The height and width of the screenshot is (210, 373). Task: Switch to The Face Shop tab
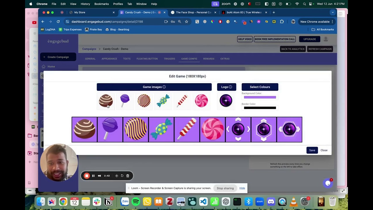193,13
